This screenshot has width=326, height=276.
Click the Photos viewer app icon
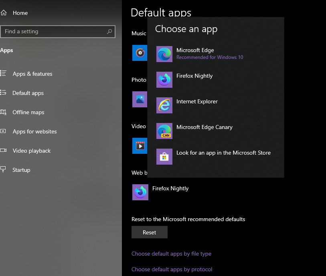click(140, 99)
